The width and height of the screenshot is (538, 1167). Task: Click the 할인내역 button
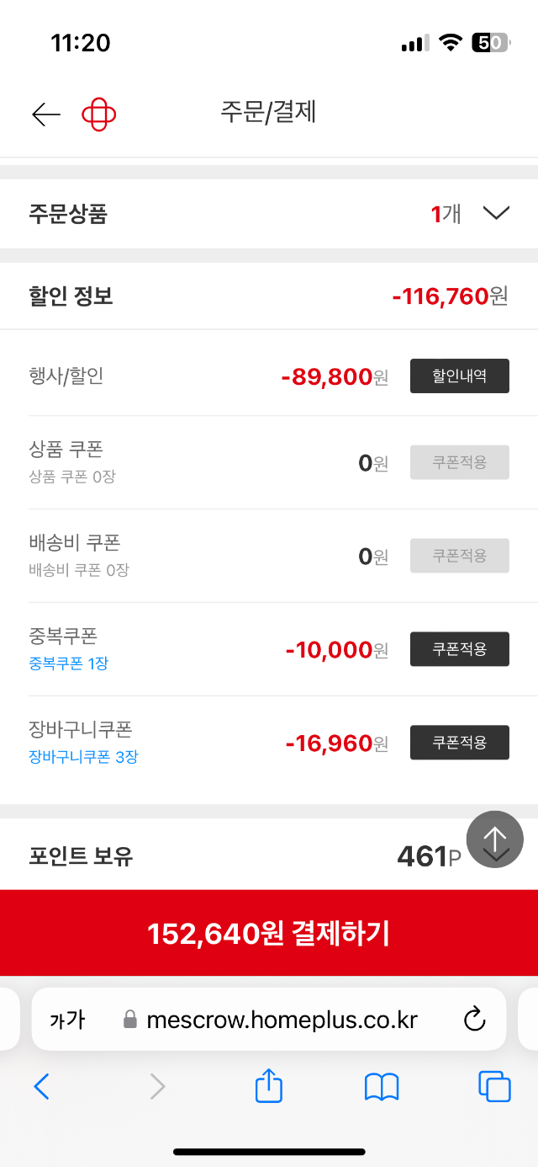[459, 376]
